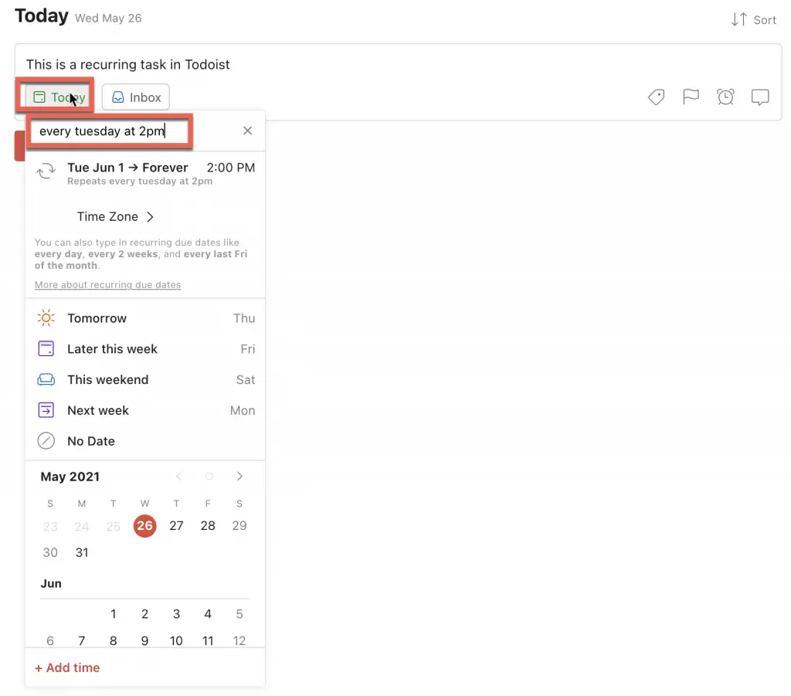Image resolution: width=791 pixels, height=696 pixels.
Task: Select the Tue Jun 1 Forever suggestion
Action: point(145,174)
